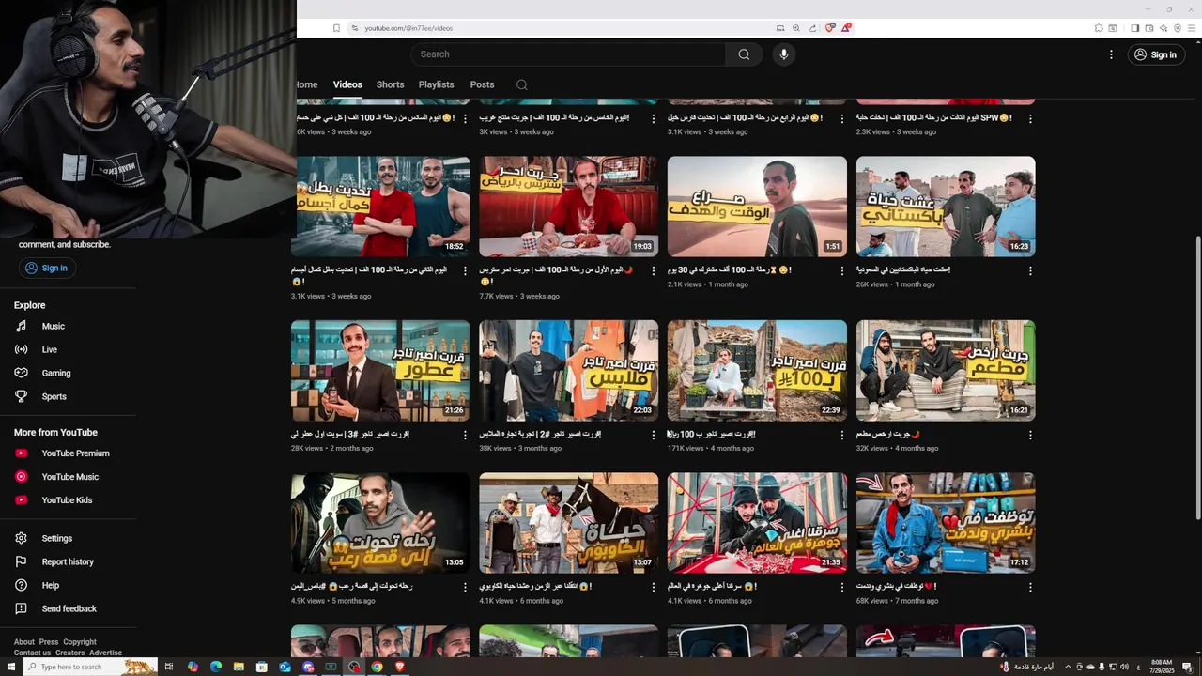Search this channel's videos with the tab magnifier

coord(522,84)
